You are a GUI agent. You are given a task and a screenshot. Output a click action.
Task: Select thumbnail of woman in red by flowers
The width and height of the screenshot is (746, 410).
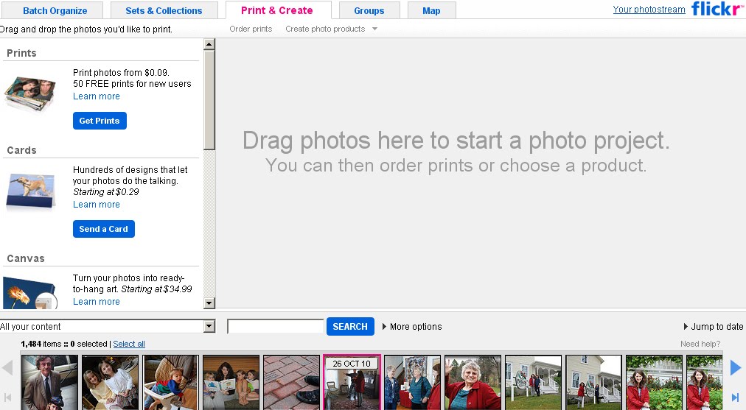(654, 383)
